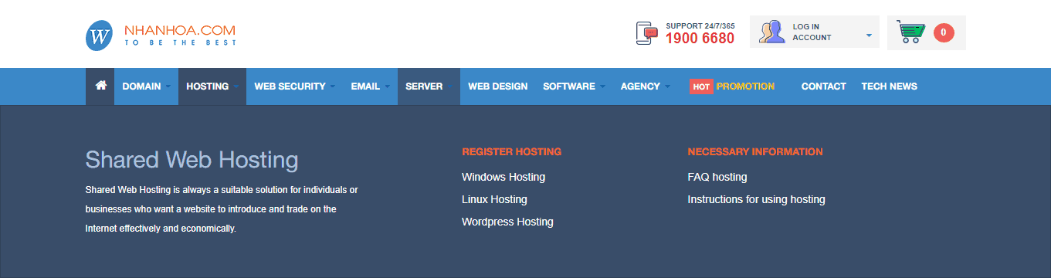This screenshot has width=1051, height=278.
Task: Select Wordpress Hosting link
Action: [x=507, y=222]
